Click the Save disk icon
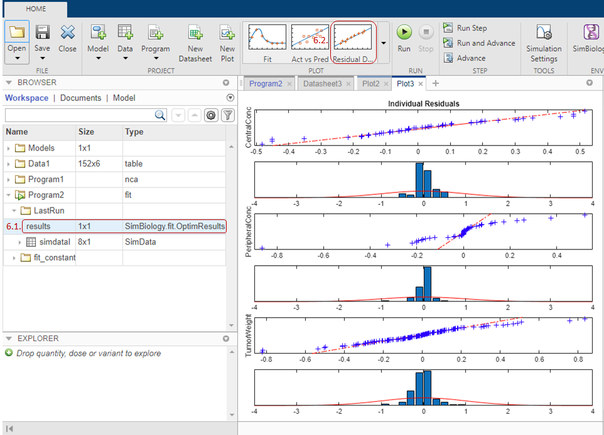 point(42,33)
